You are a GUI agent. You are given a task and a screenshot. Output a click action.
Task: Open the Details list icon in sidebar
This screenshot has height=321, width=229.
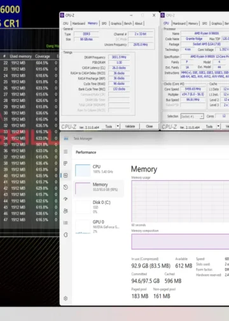tap(66, 223)
